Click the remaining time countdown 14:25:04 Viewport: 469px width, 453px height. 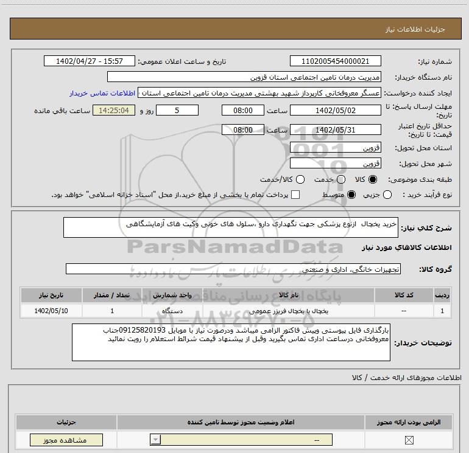(x=114, y=110)
